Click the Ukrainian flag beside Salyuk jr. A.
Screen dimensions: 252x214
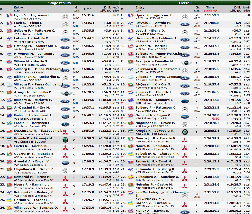pos(131,154)
